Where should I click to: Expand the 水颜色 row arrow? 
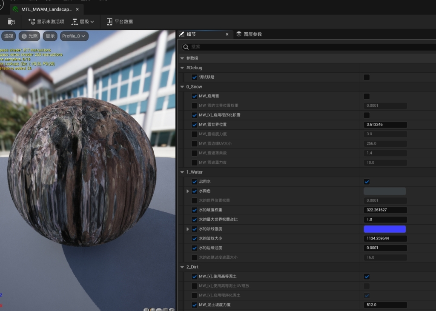pos(188,191)
